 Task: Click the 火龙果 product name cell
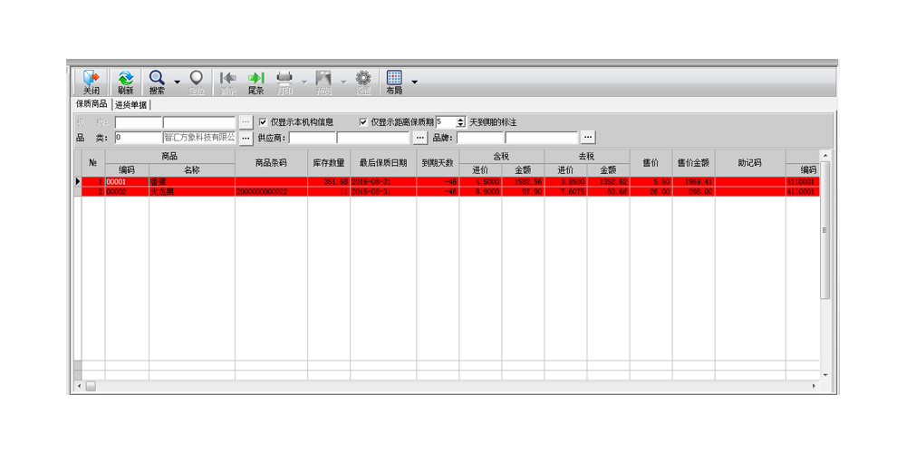[x=192, y=191]
